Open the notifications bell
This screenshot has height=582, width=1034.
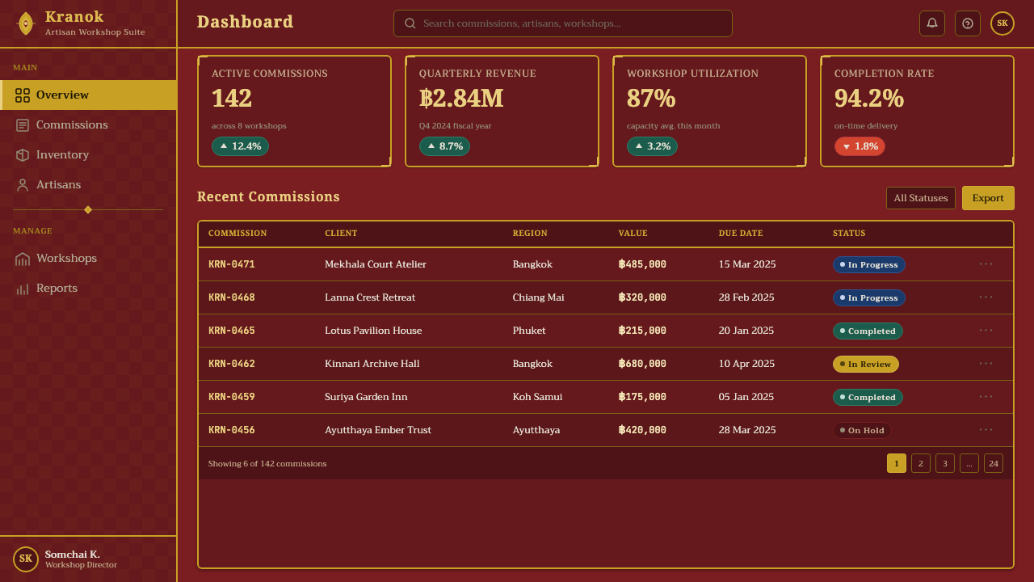point(932,23)
